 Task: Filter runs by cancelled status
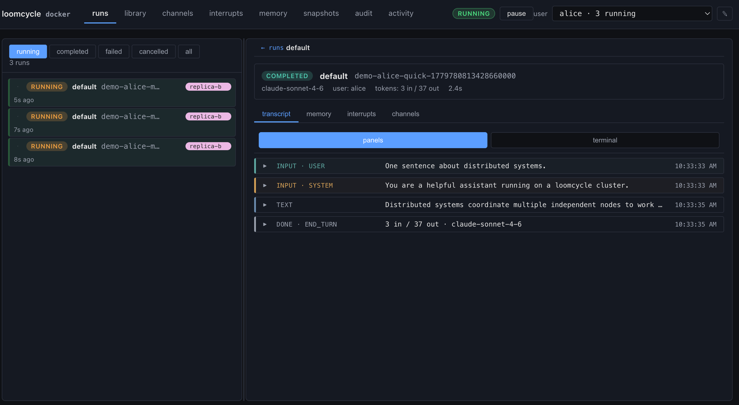[153, 51]
